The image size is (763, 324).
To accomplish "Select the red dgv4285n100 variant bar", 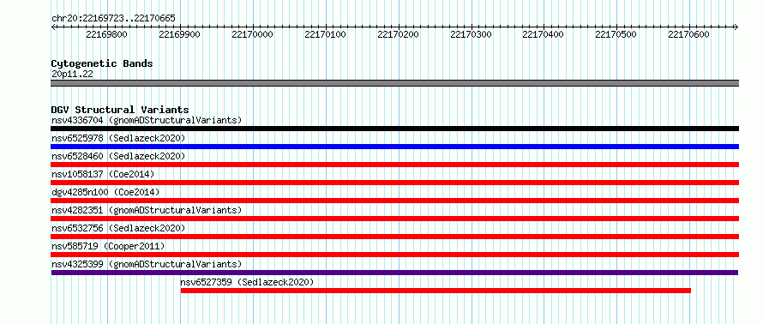I will 395,201.
